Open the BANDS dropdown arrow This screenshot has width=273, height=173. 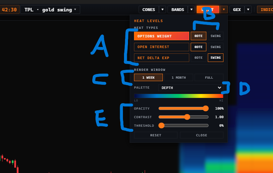[191, 10]
